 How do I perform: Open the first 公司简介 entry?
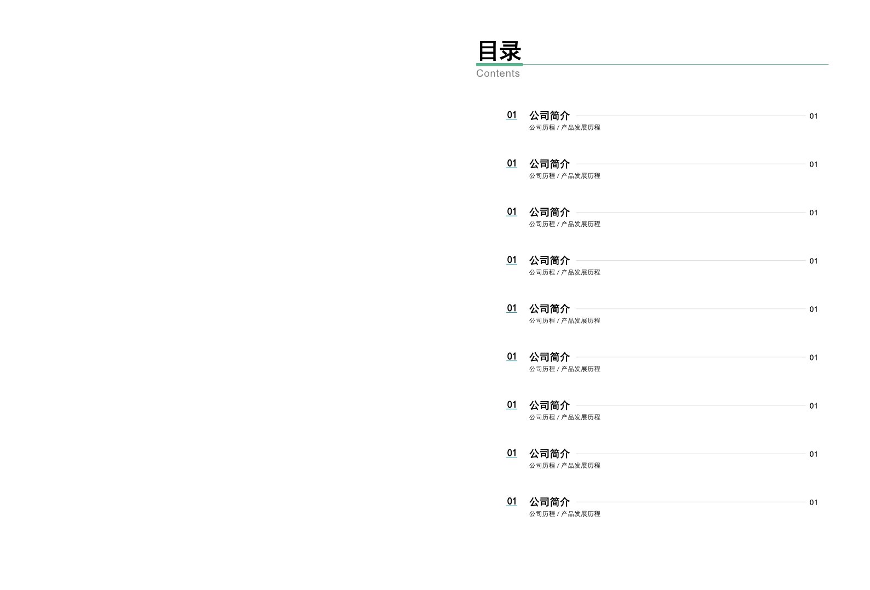click(550, 116)
